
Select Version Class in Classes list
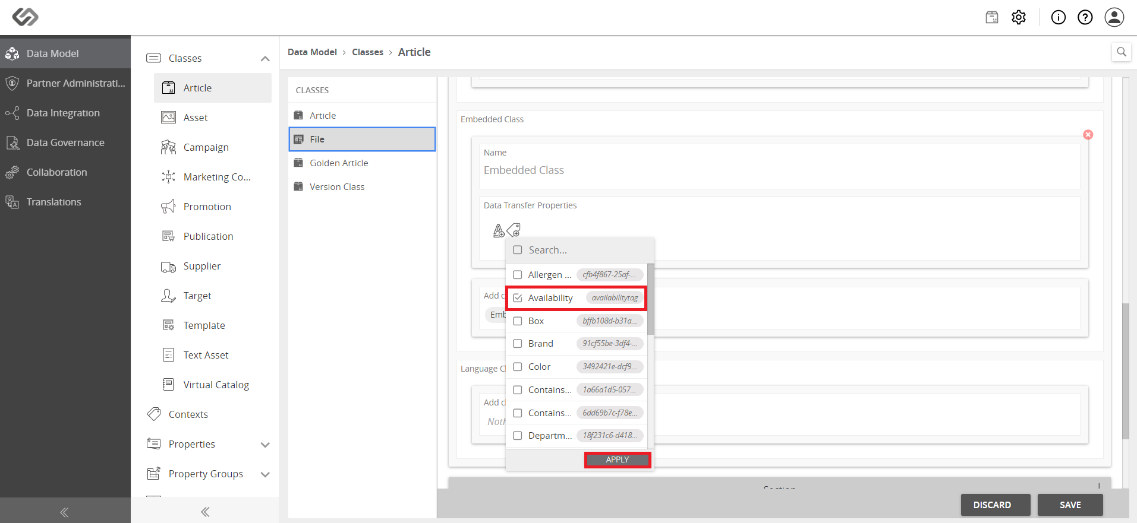click(x=362, y=186)
